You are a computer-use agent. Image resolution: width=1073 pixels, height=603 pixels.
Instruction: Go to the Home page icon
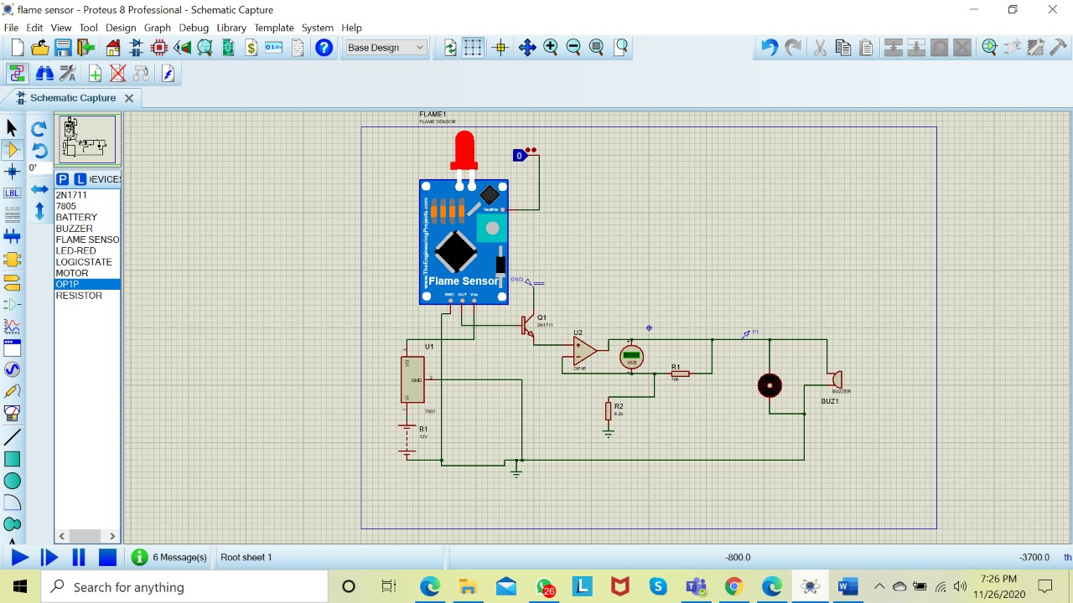click(x=113, y=48)
